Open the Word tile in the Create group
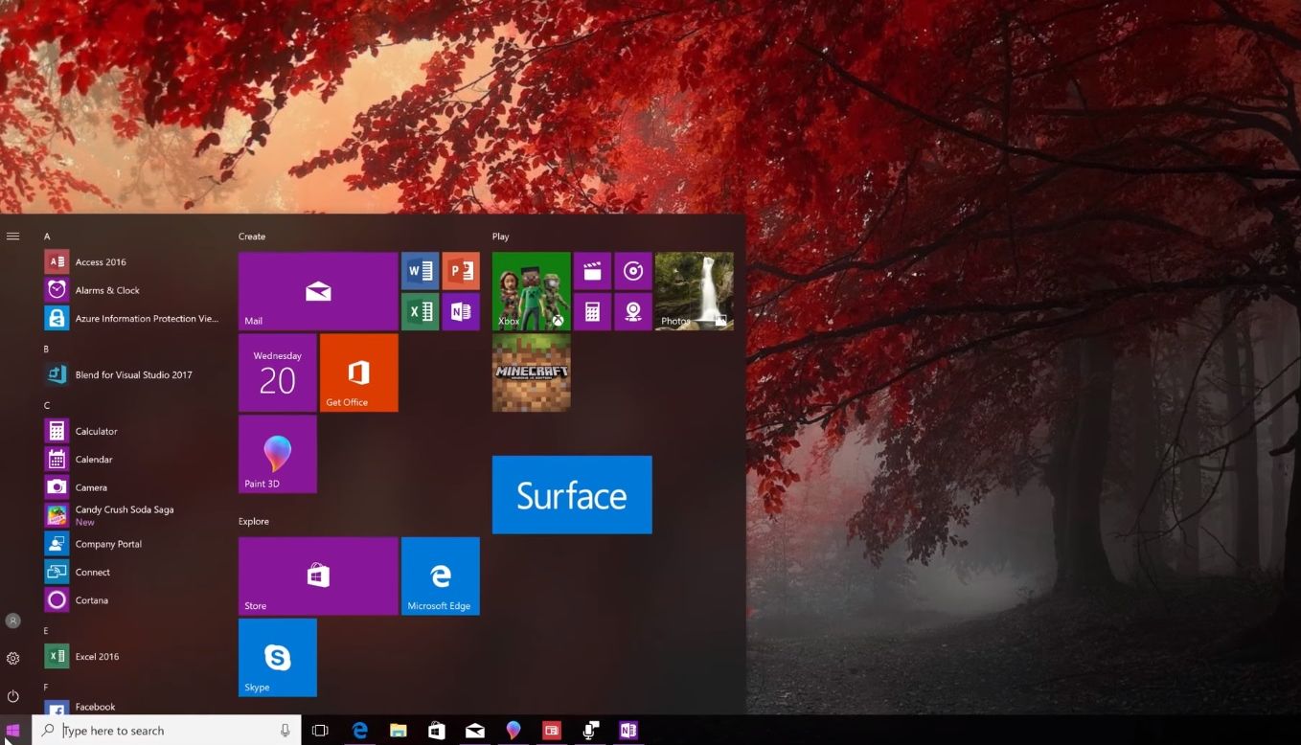Viewport: 1301px width, 745px height. click(420, 271)
